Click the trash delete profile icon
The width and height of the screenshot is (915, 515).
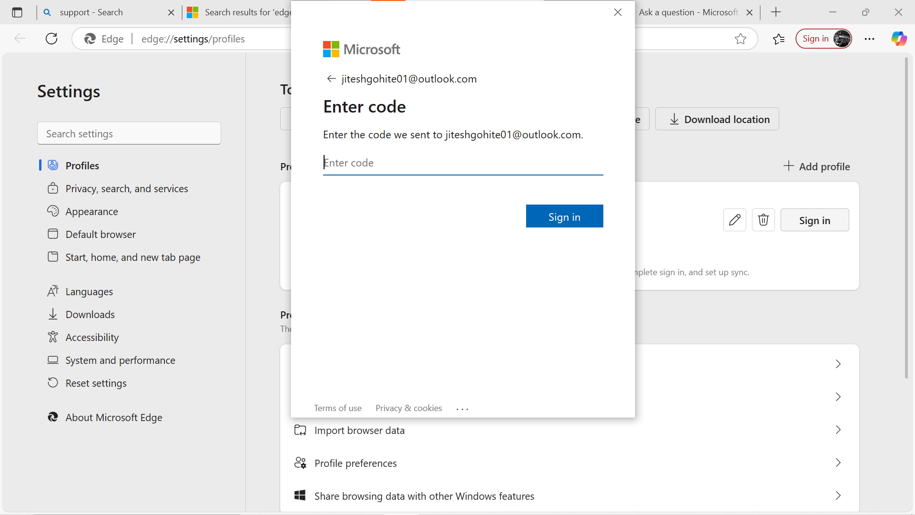(x=763, y=220)
